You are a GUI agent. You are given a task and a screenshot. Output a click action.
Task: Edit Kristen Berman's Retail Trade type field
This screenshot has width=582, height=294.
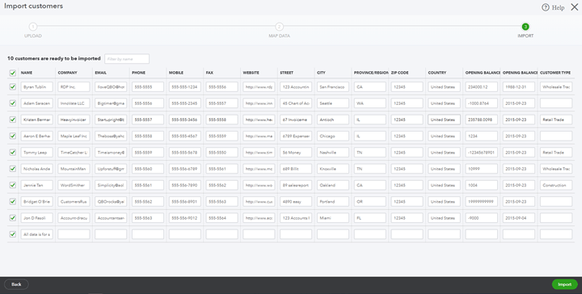click(x=556, y=120)
